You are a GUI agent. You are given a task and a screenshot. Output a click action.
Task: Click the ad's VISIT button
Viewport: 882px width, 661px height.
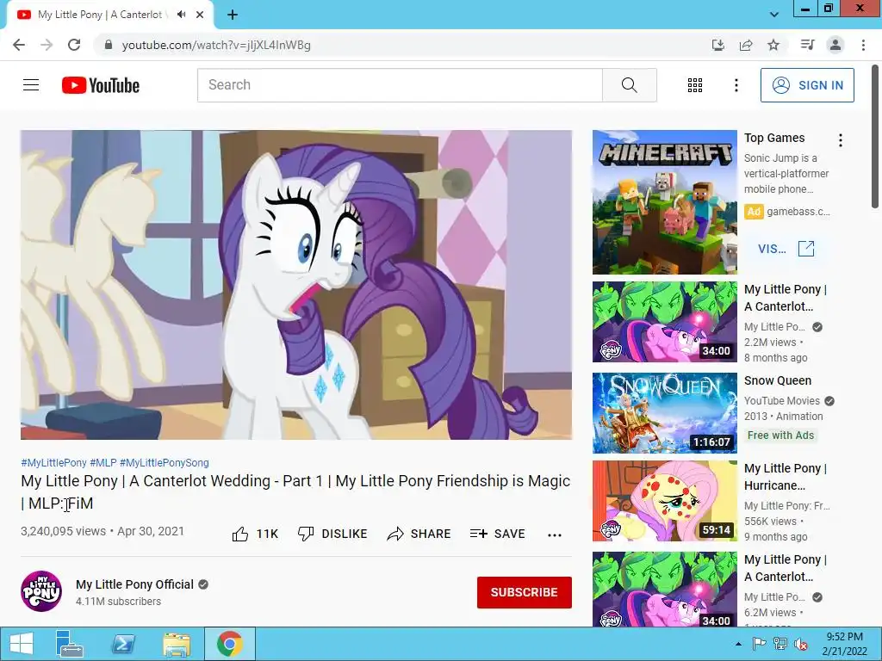[x=786, y=249]
